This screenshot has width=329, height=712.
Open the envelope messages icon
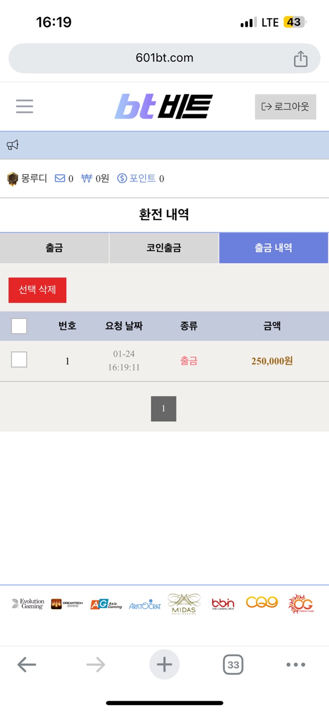coord(60,178)
